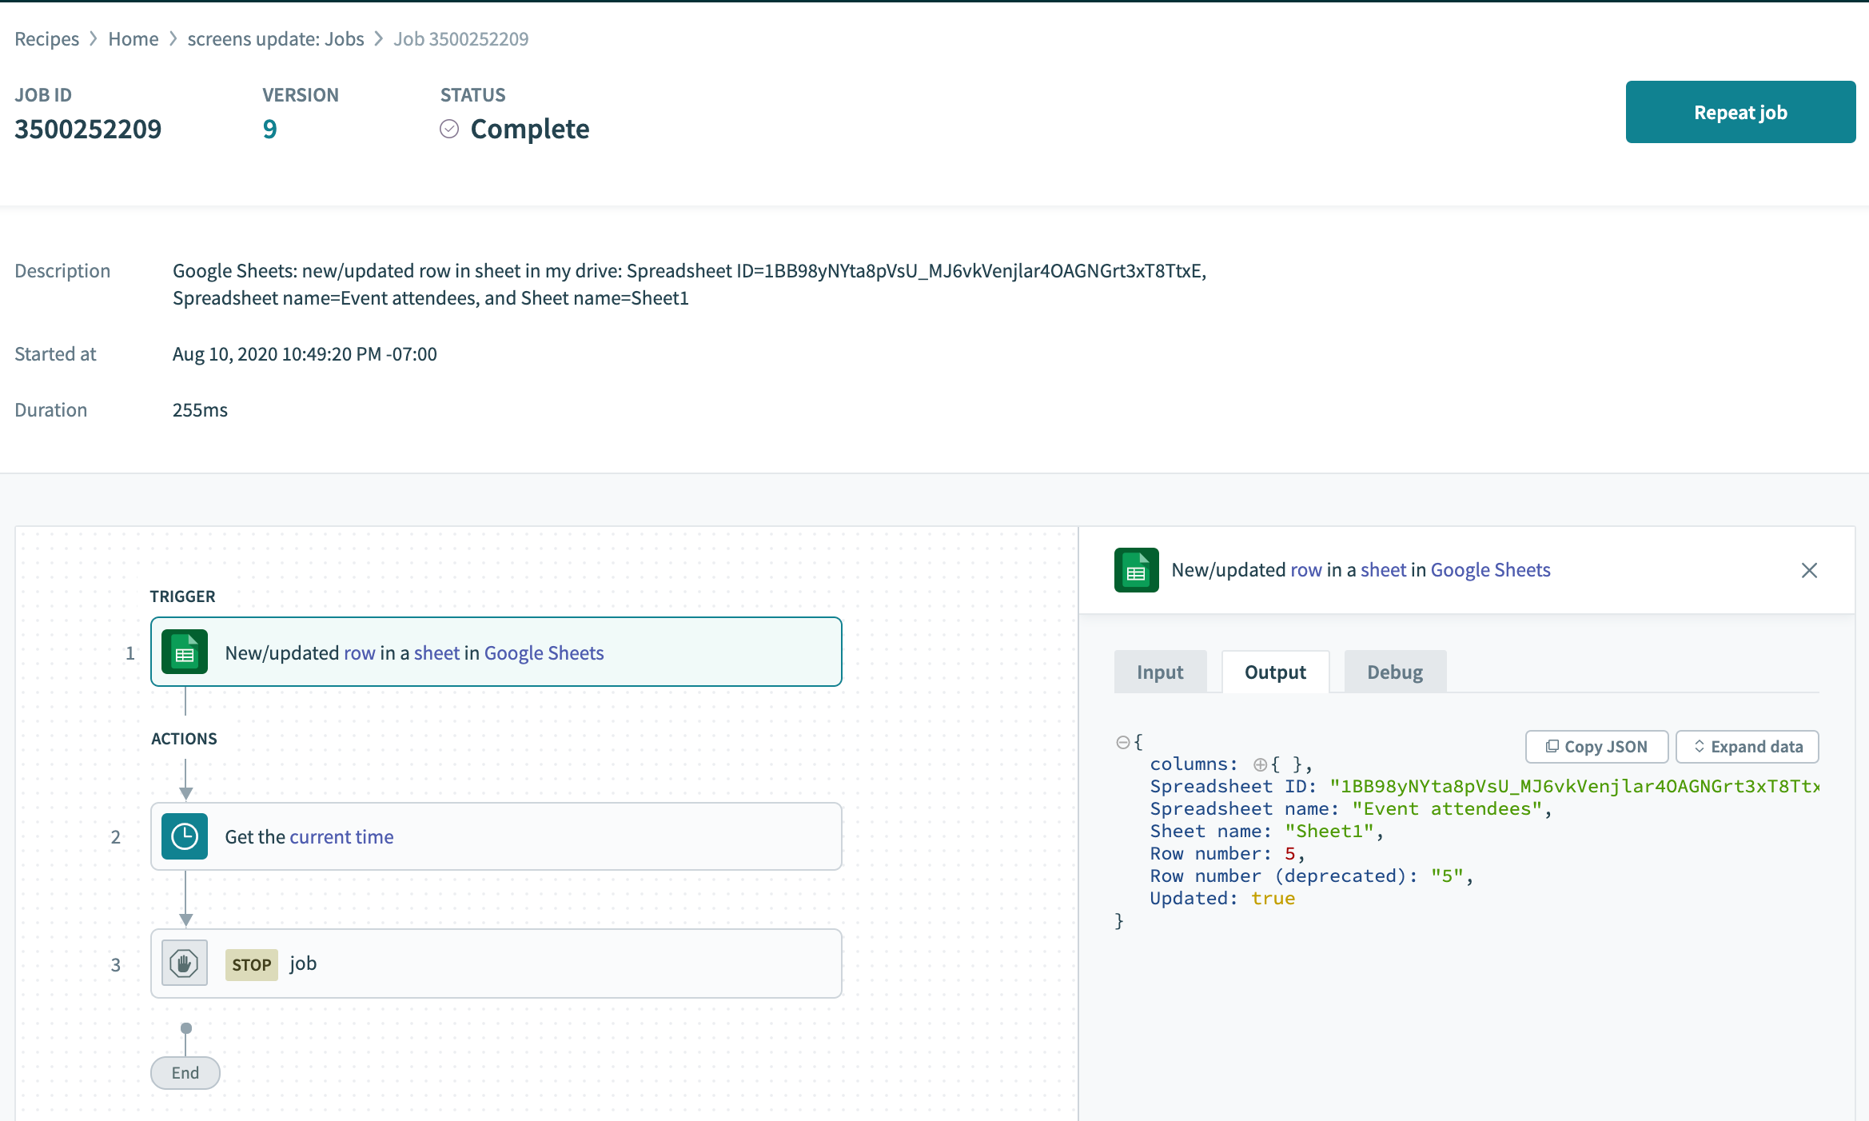The height and width of the screenshot is (1121, 1869).
Task: Go to Recipes breadcrumb
Action: pos(46,38)
